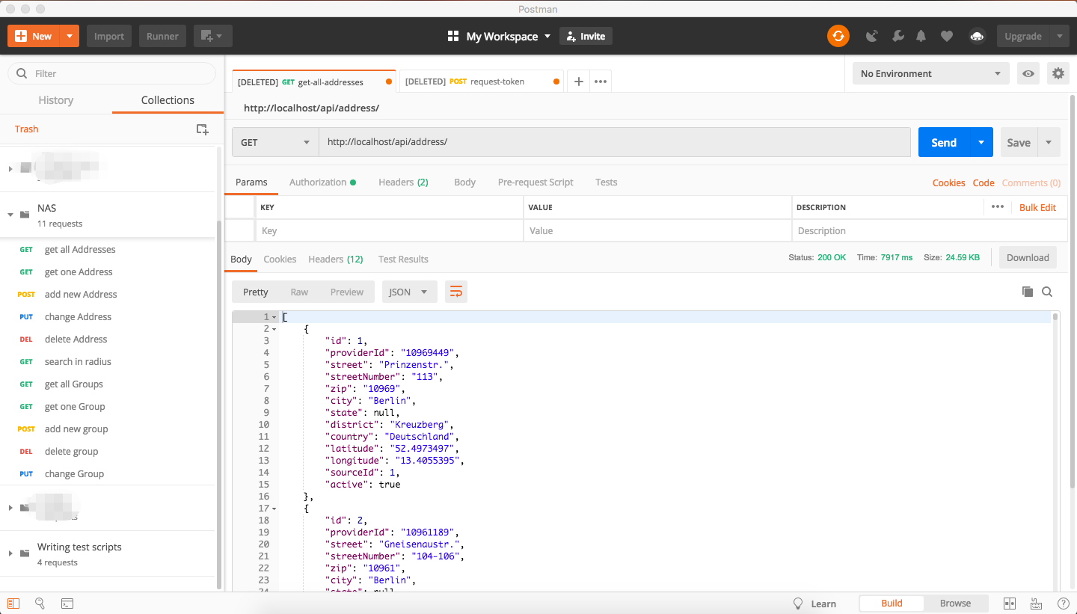Select Preview response view
The width and height of the screenshot is (1077, 614).
347,292
